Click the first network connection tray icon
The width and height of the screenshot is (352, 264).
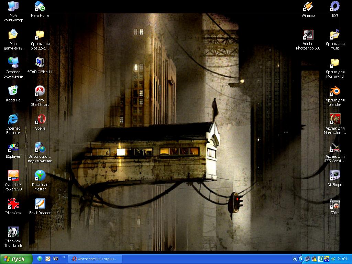[x=307, y=259]
